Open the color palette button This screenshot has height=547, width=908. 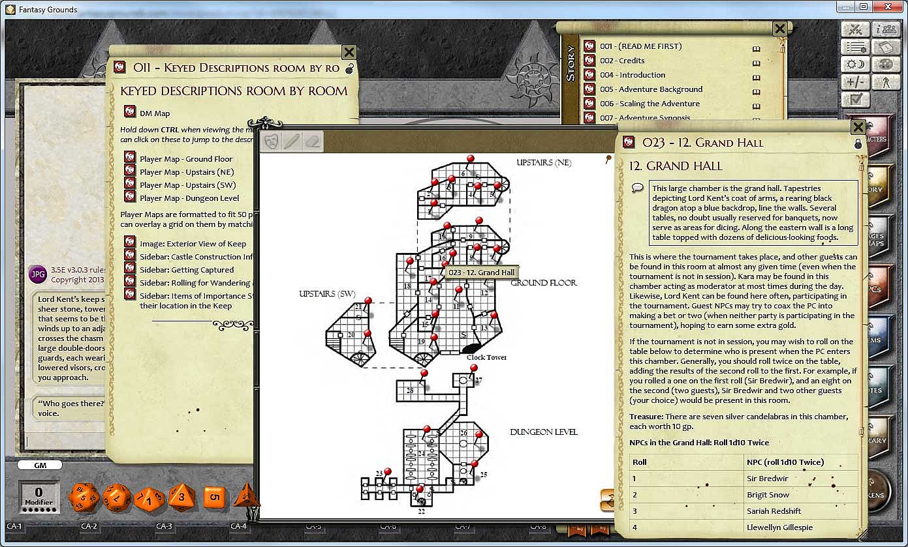[886, 65]
